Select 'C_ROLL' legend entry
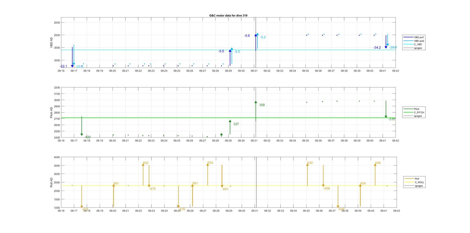 [419, 182]
